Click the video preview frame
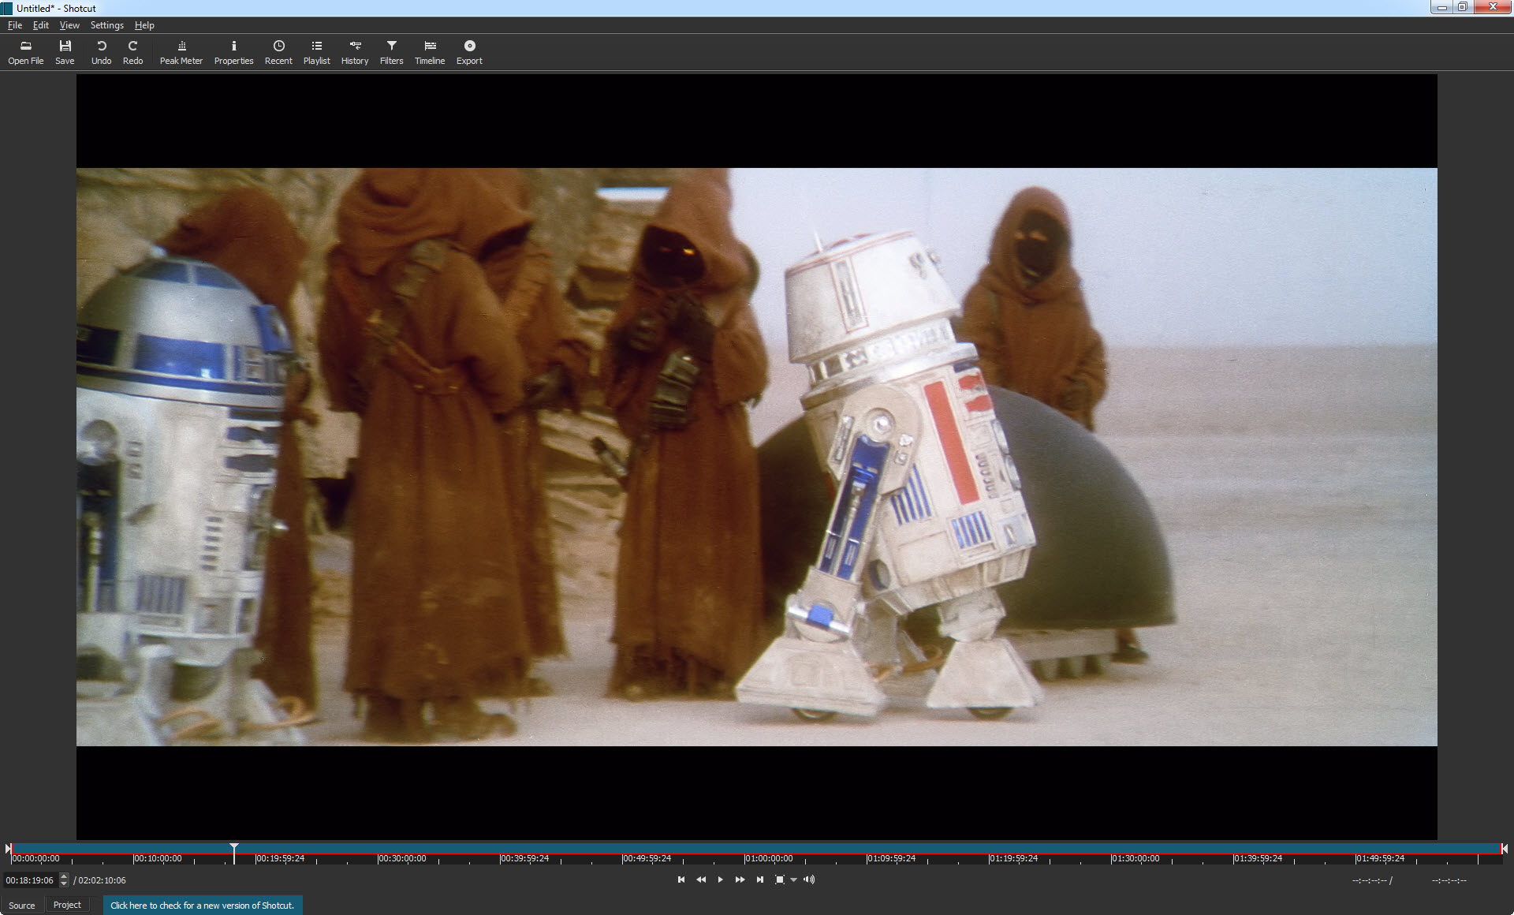The width and height of the screenshot is (1514, 915). point(756,457)
